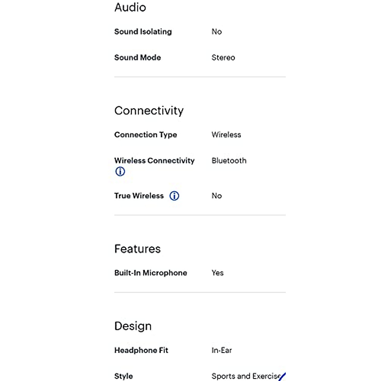Open the True Wireless info icon
This screenshot has height=381, width=381.
click(x=174, y=196)
